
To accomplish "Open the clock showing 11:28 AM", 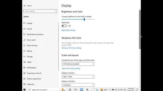I will [131, 89].
